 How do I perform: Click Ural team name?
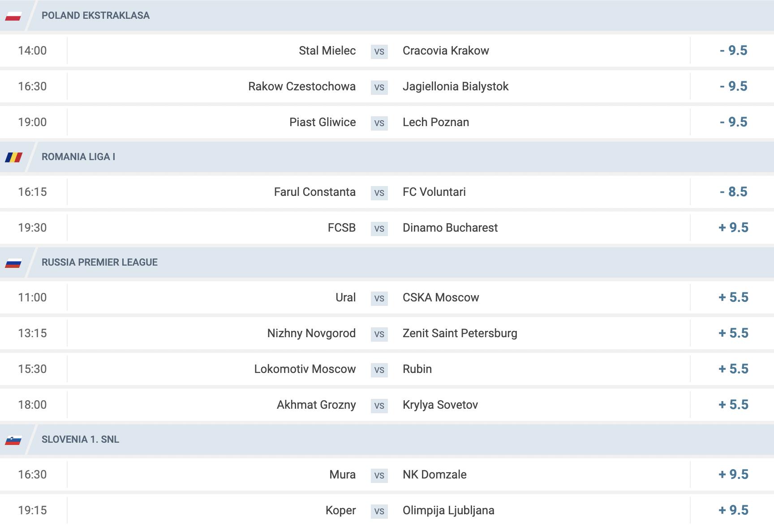(x=345, y=297)
